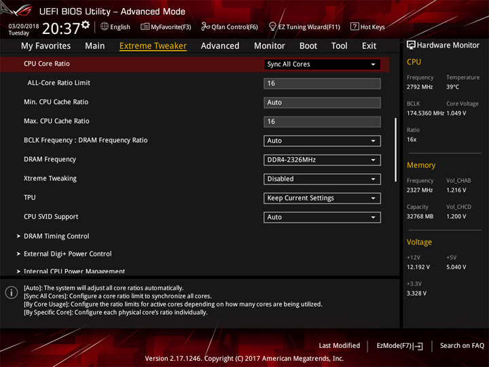The width and height of the screenshot is (489, 367).
Task: Click the 5.040 V value
Action: pyautogui.click(x=456, y=267)
